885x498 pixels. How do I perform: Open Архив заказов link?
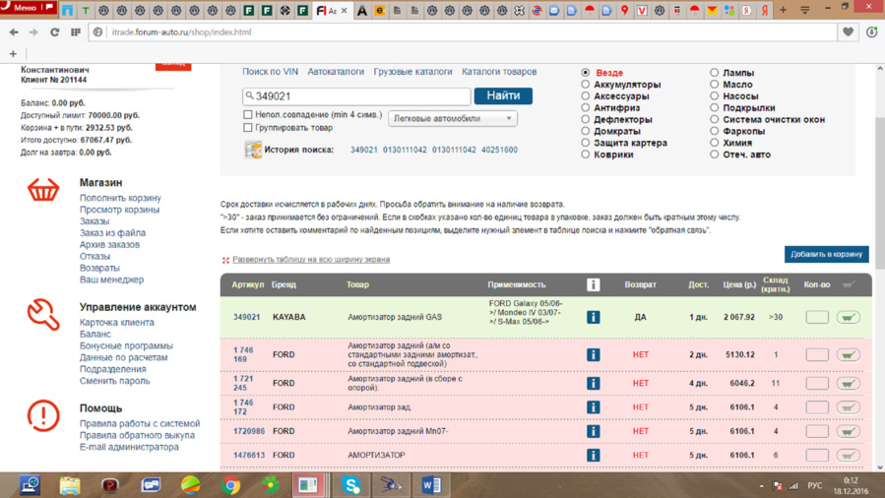[109, 244]
